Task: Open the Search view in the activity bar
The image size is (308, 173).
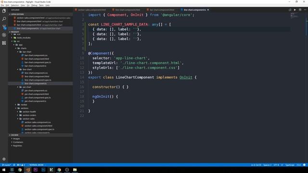Action: pyautogui.click(x=4, y=19)
